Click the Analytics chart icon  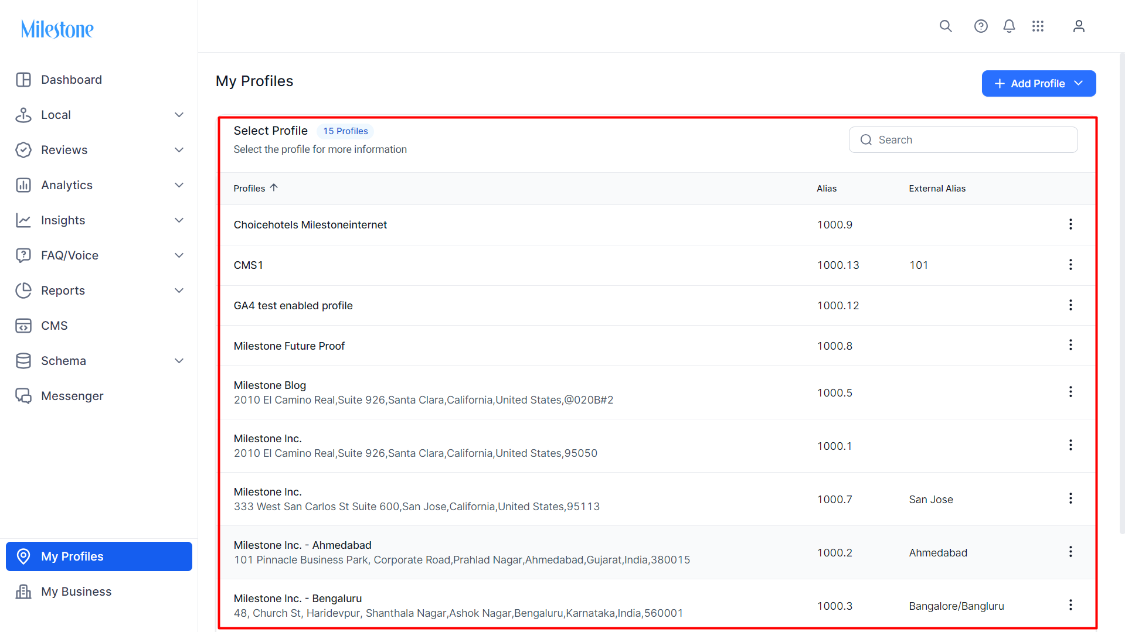(x=23, y=185)
